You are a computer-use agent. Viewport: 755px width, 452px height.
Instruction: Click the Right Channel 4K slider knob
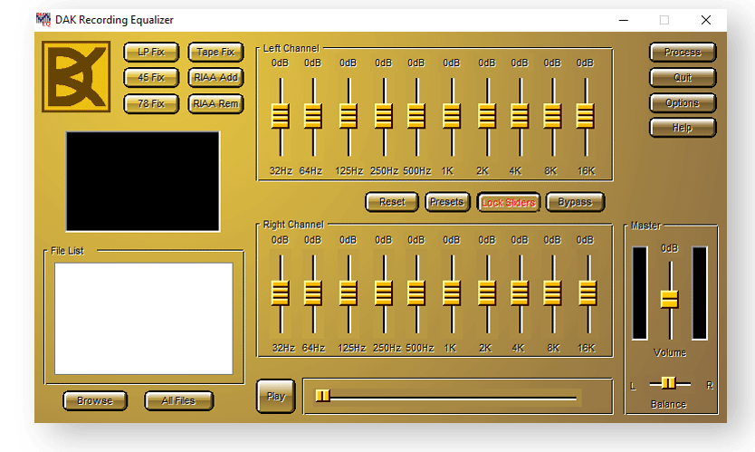[x=520, y=293]
